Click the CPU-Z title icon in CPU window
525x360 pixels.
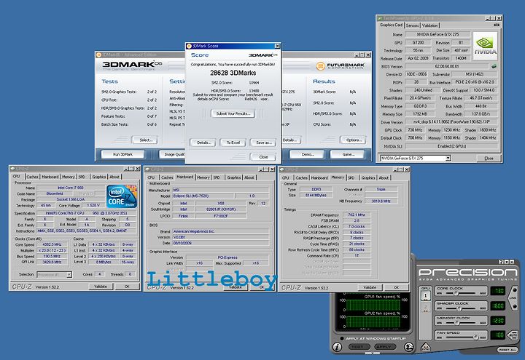pos(12,169)
